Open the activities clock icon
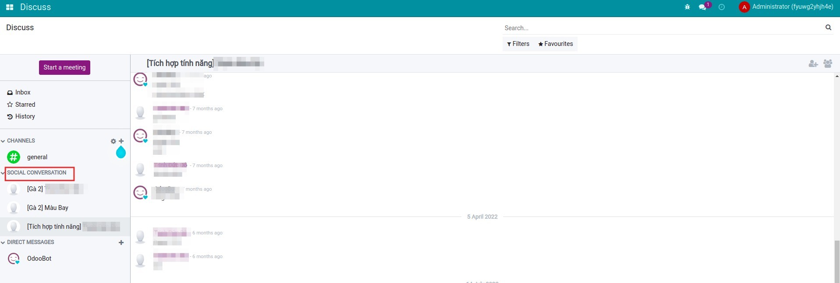The height and width of the screenshot is (283, 840). tap(722, 7)
